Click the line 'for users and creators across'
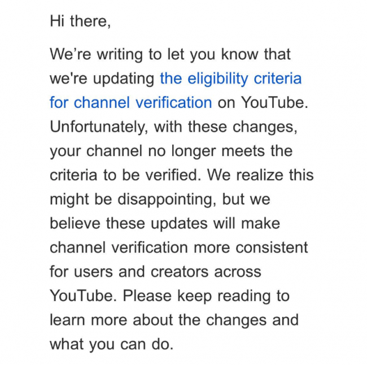Screen dimensions: 367x365 (x=155, y=272)
